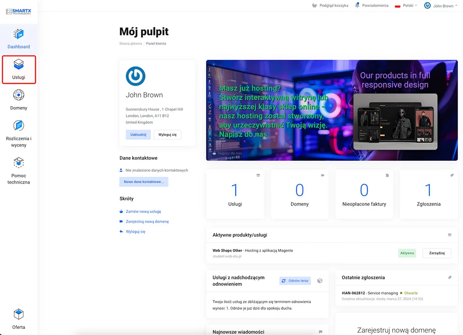Click Wyloguj się button in profile card
The height and width of the screenshot is (335, 463).
tap(168, 135)
